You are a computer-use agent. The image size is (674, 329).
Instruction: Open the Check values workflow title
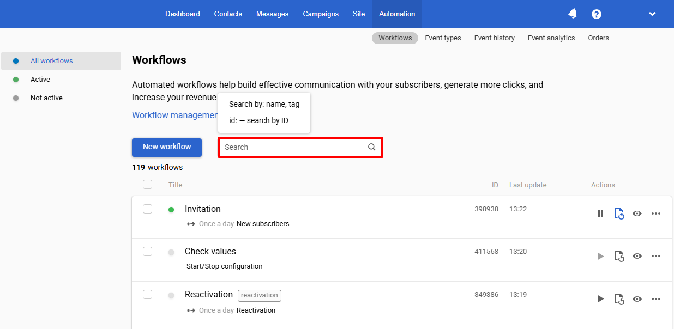point(210,252)
